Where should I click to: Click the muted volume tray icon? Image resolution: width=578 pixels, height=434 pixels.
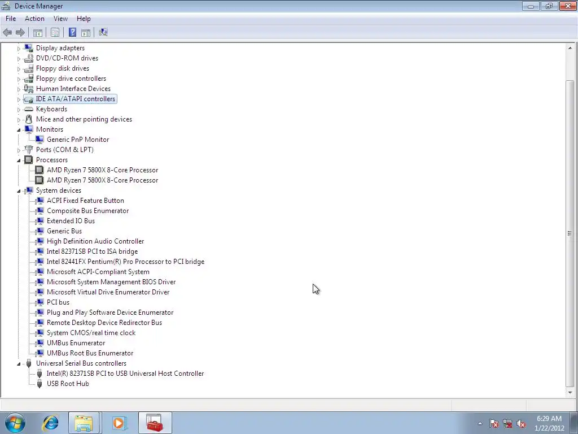[x=521, y=424]
